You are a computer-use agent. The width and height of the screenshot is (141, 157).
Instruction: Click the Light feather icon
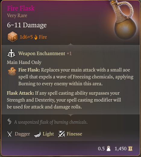(x=37, y=134)
